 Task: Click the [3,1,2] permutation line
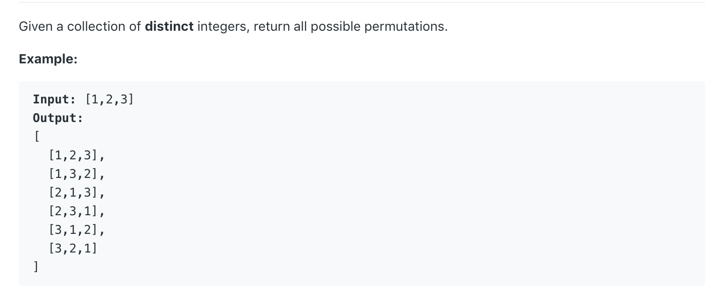coord(76,230)
